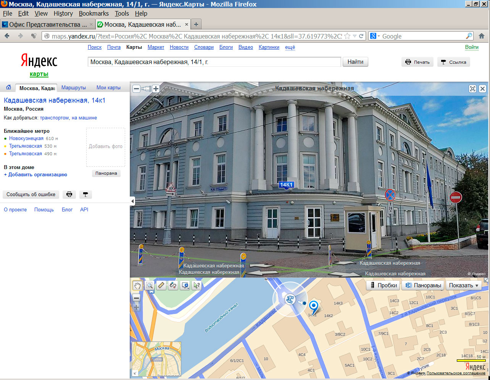The height and width of the screenshot is (380, 490).
Task: Switch to the Мои карты tab
Action: 108,87
